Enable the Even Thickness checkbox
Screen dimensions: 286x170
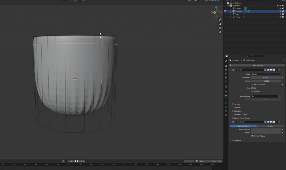[252, 84]
